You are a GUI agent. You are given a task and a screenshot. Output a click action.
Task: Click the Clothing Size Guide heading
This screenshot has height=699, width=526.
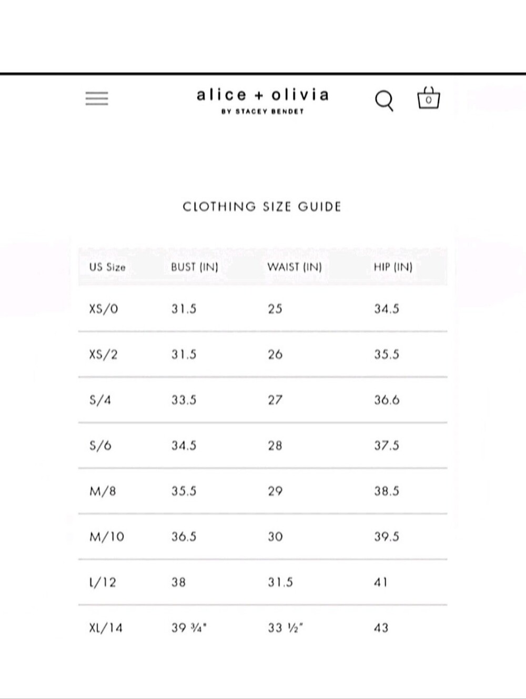[262, 207]
